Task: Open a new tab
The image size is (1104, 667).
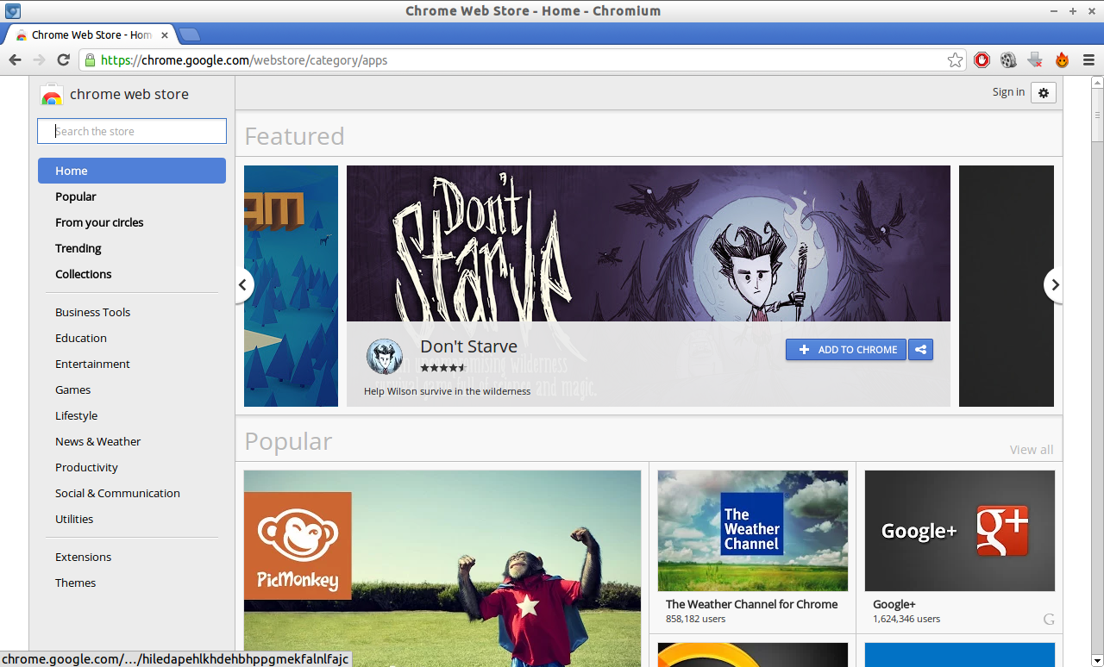Action: (x=190, y=34)
